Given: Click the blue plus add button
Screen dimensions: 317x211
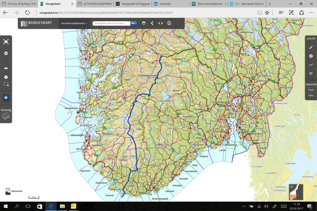Looking at the screenshot, I should pyautogui.click(x=6, y=98).
